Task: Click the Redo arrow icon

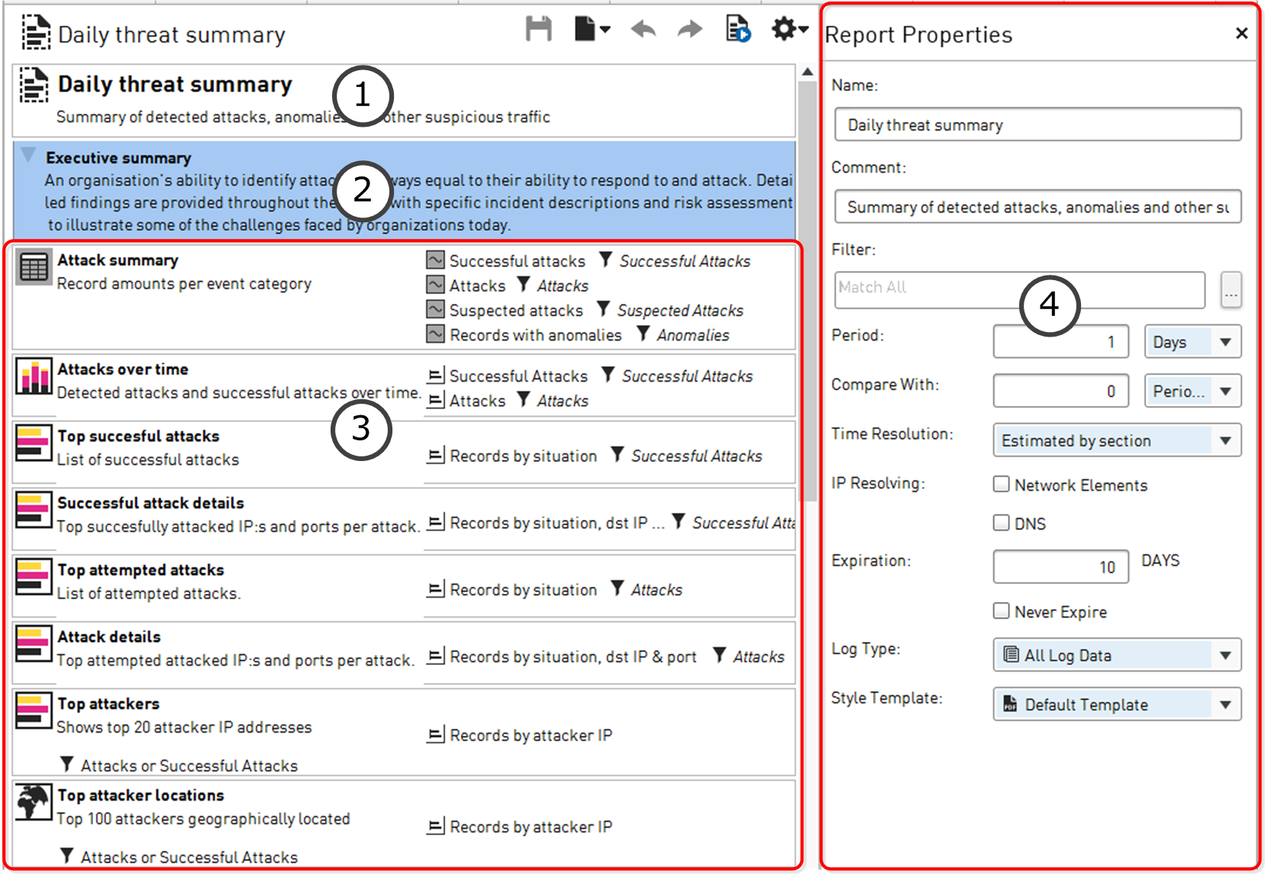Action: (x=689, y=31)
